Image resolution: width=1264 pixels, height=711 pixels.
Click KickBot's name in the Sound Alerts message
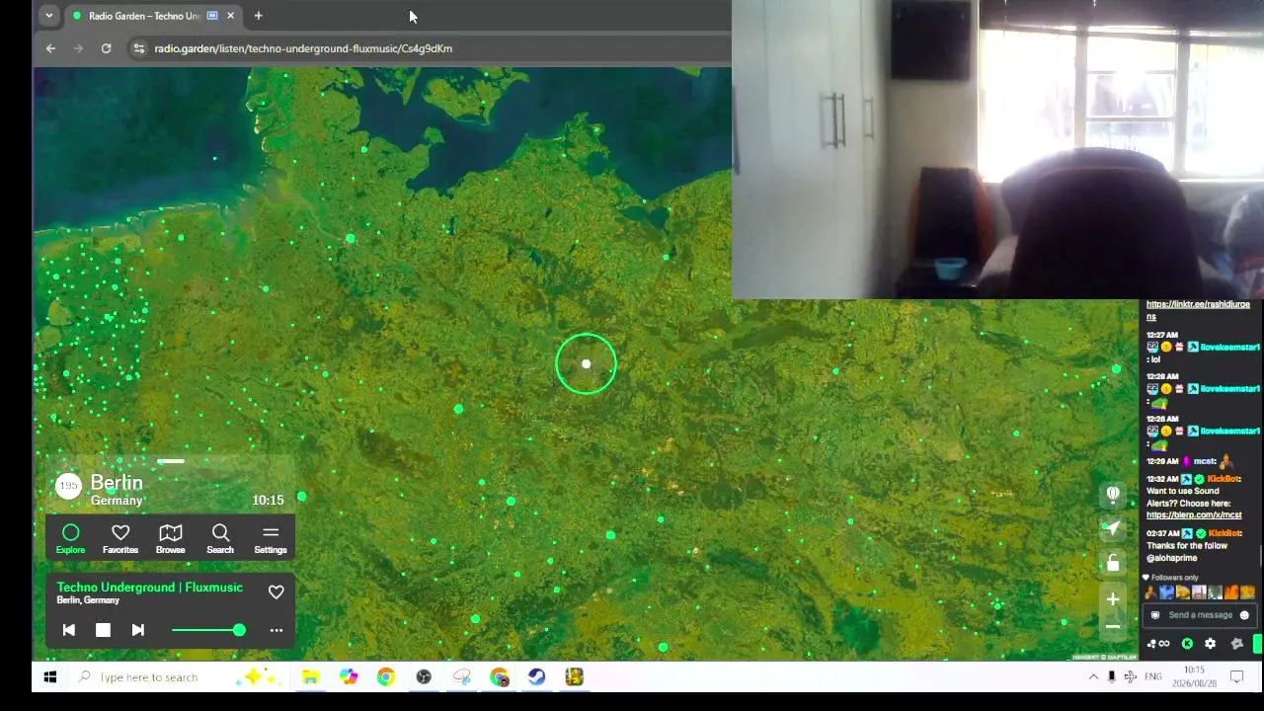[1224, 479]
